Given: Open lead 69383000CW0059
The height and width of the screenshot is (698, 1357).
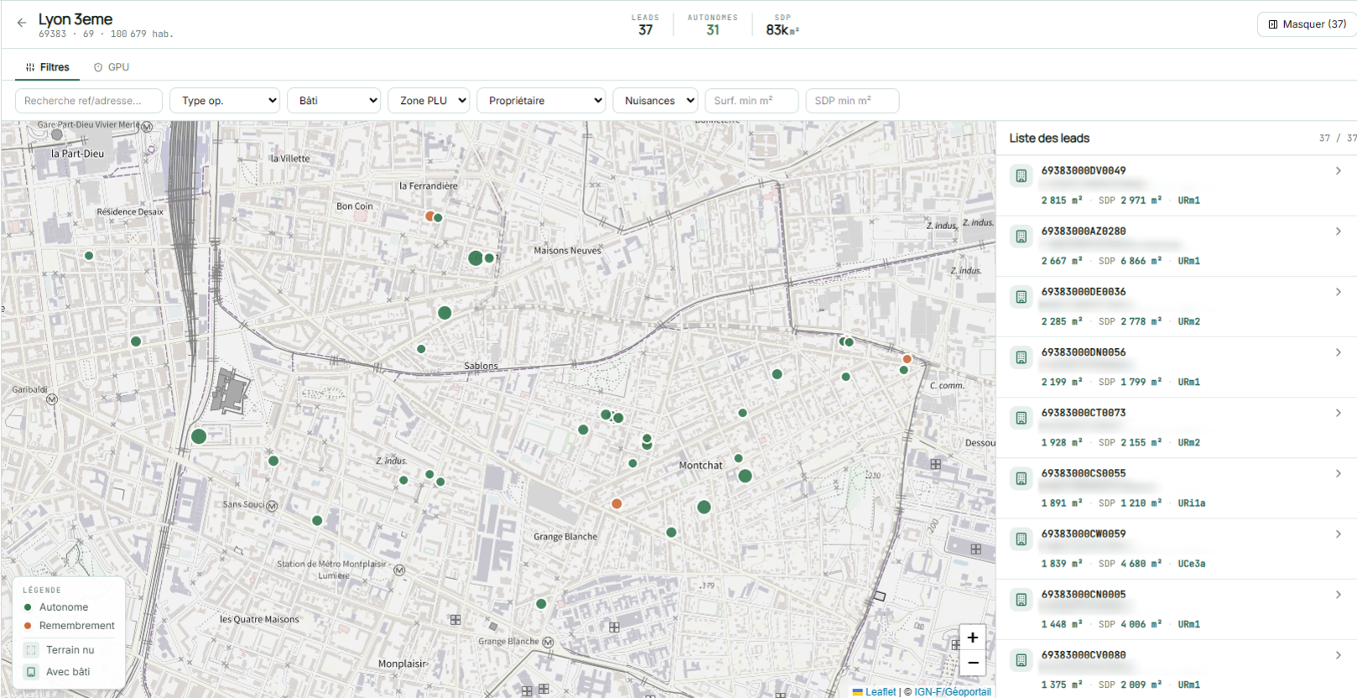Looking at the screenshot, I should [x=1177, y=548].
